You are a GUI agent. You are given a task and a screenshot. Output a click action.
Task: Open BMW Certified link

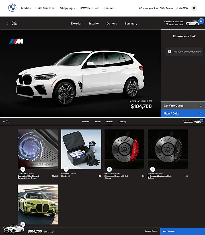pyautogui.click(x=89, y=8)
